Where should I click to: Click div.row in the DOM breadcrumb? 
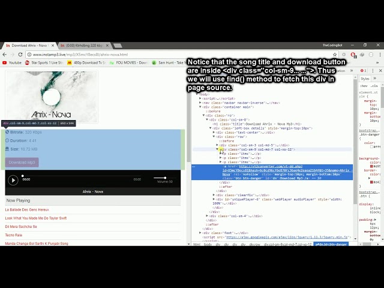click(x=254, y=244)
